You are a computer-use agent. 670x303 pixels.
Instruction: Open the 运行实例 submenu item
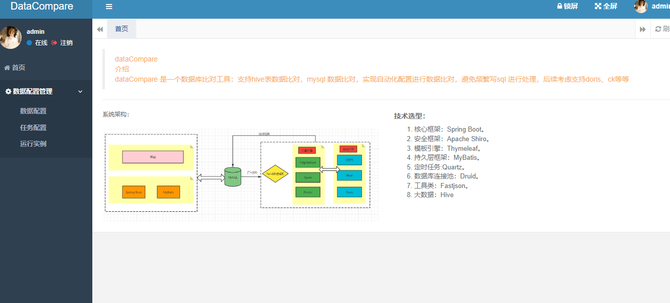pos(33,144)
